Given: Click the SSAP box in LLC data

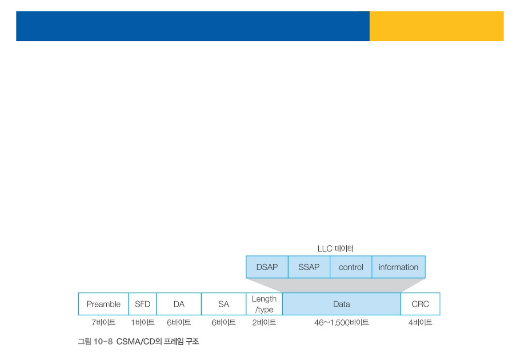Looking at the screenshot, I should pos(309,267).
